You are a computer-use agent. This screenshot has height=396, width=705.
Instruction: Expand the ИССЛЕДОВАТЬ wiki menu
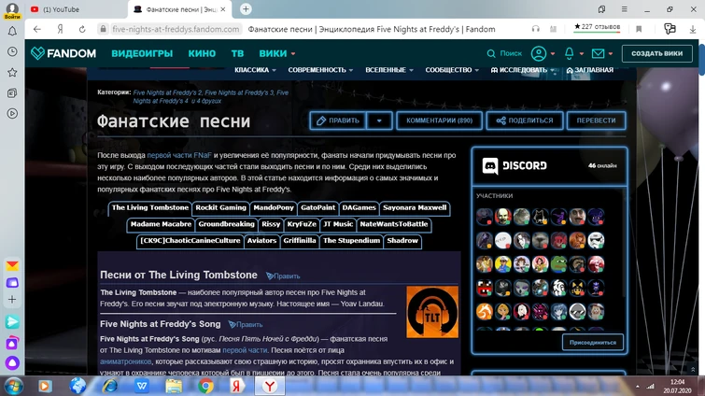tap(523, 70)
